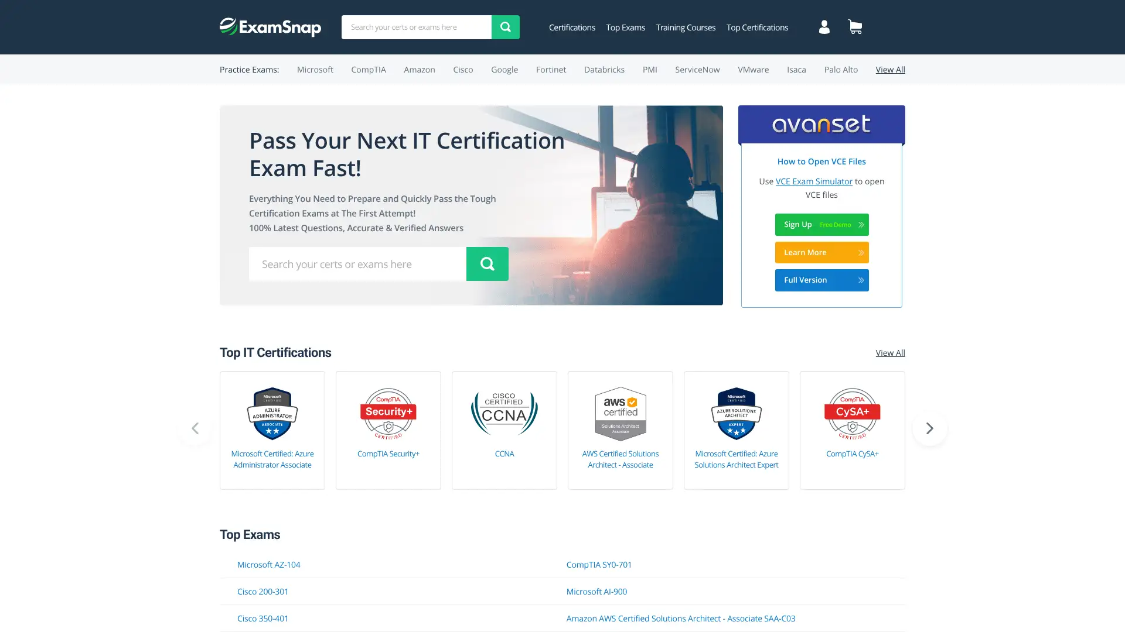Click the blue Full Version button
Screen dimensions: 1125x632
pyautogui.click(x=821, y=280)
